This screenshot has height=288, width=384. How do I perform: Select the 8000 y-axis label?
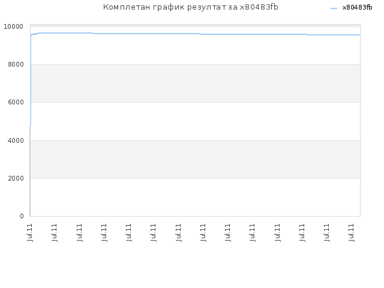(16, 64)
